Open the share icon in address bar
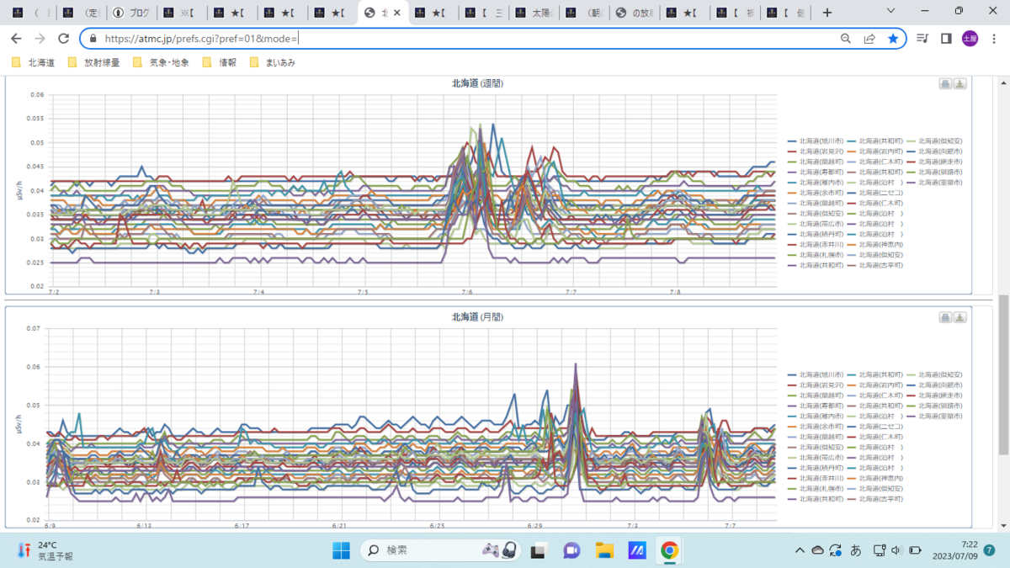The height and width of the screenshot is (568, 1010). (869, 39)
